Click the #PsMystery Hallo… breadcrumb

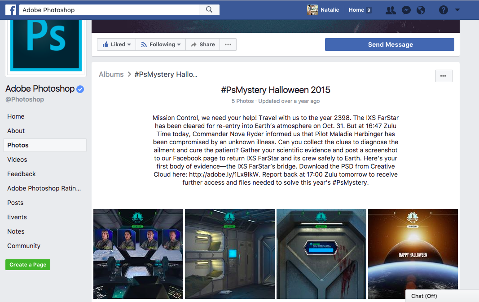tap(166, 74)
